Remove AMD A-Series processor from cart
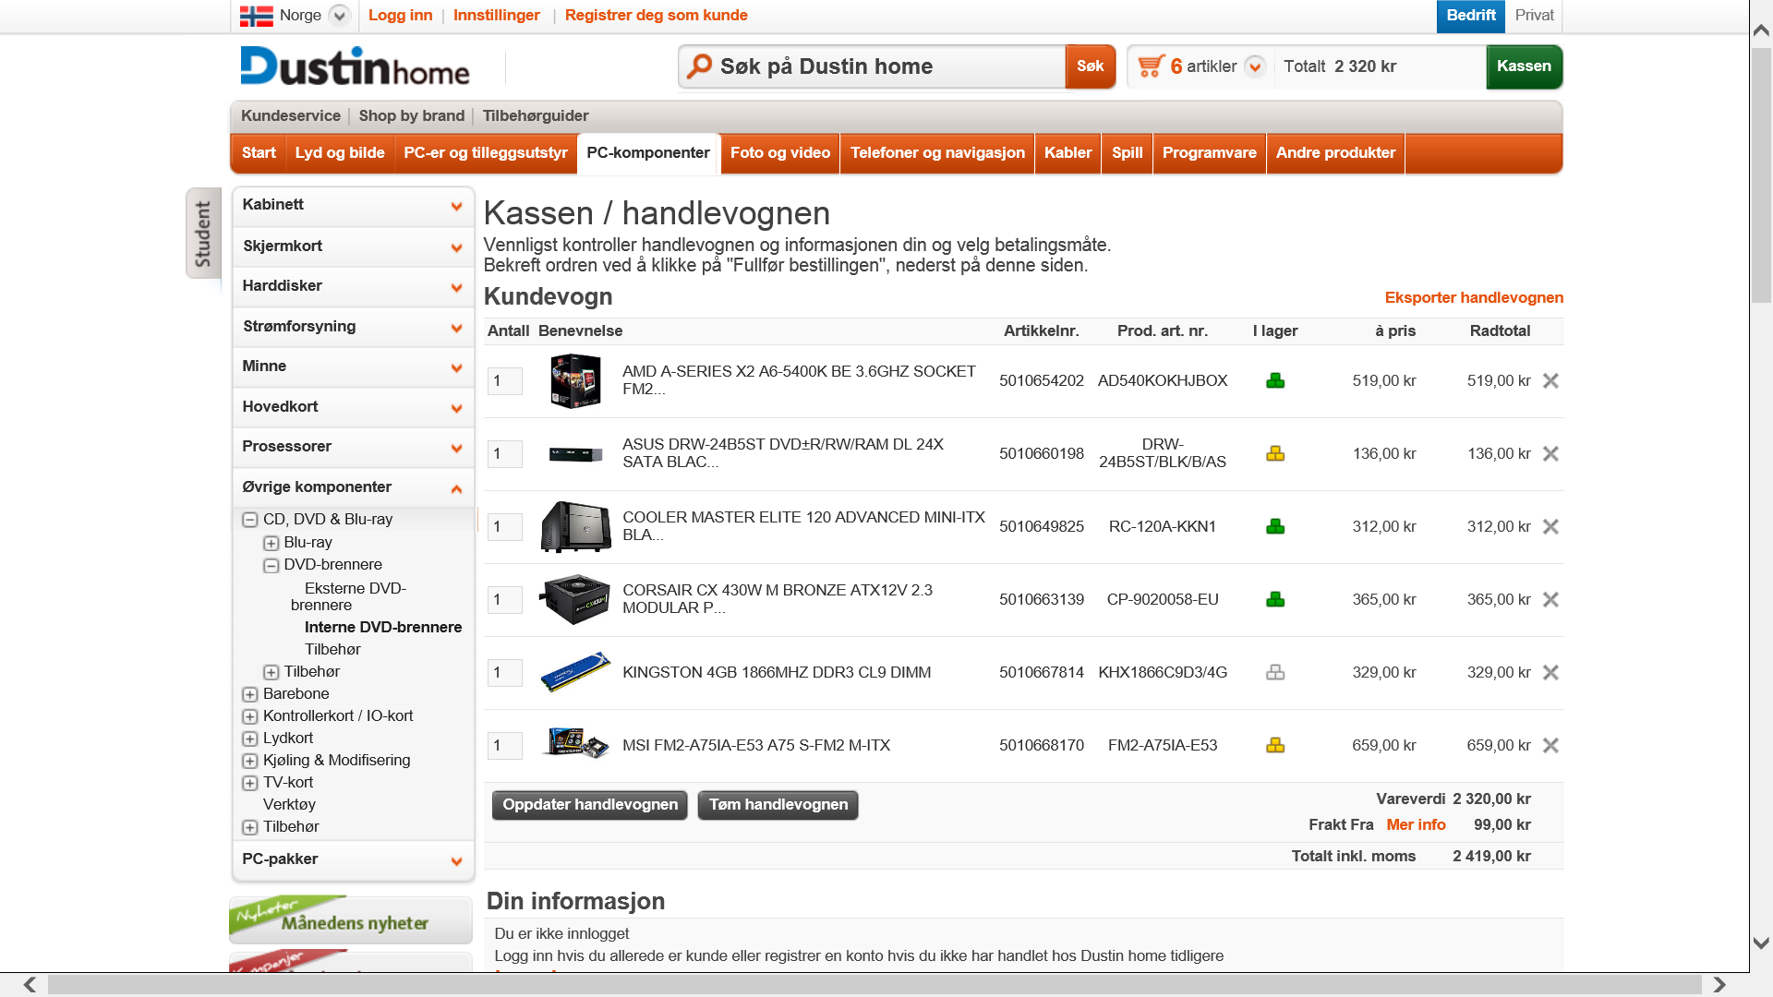Image resolution: width=1773 pixels, height=997 pixels. tap(1550, 381)
